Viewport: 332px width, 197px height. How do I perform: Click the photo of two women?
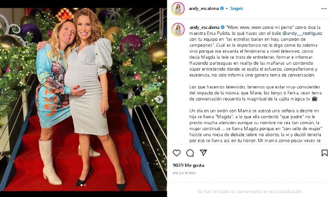83,100
